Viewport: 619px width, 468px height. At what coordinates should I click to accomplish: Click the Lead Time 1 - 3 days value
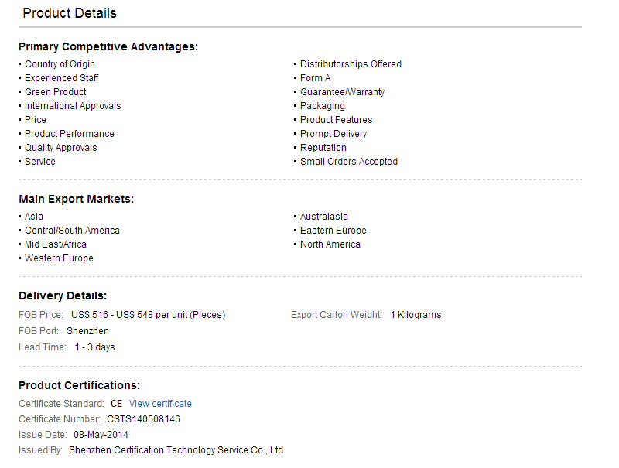point(94,347)
